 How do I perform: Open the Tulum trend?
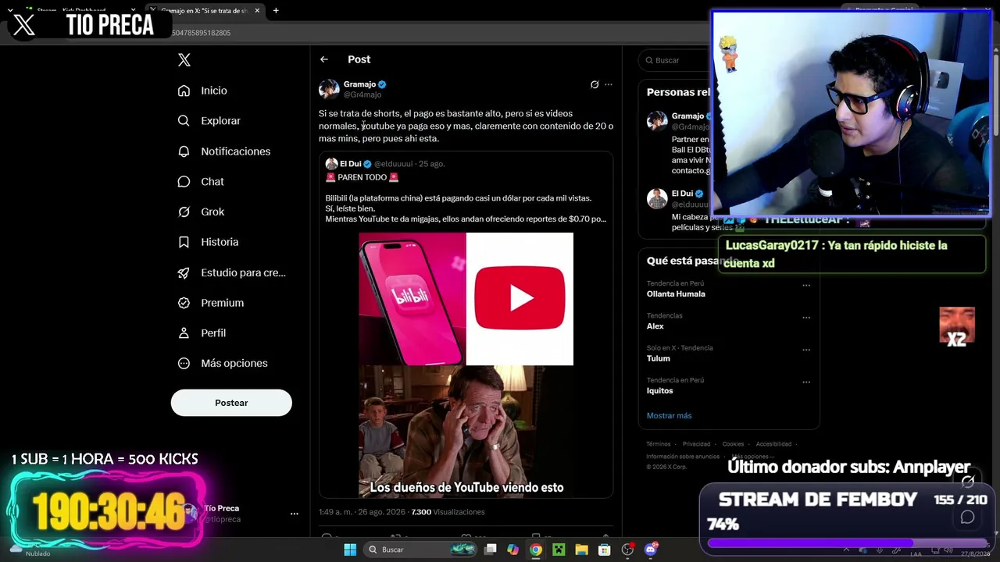(659, 359)
